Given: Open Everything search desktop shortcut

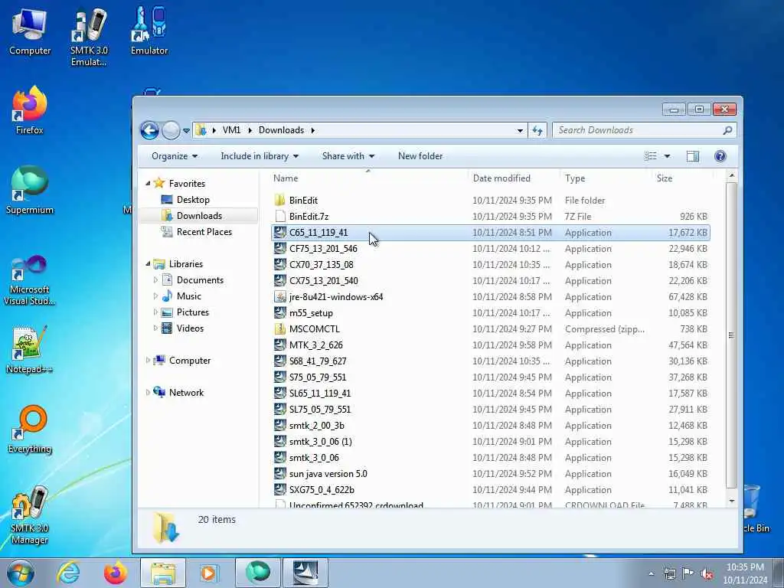Looking at the screenshot, I should 30,429.
